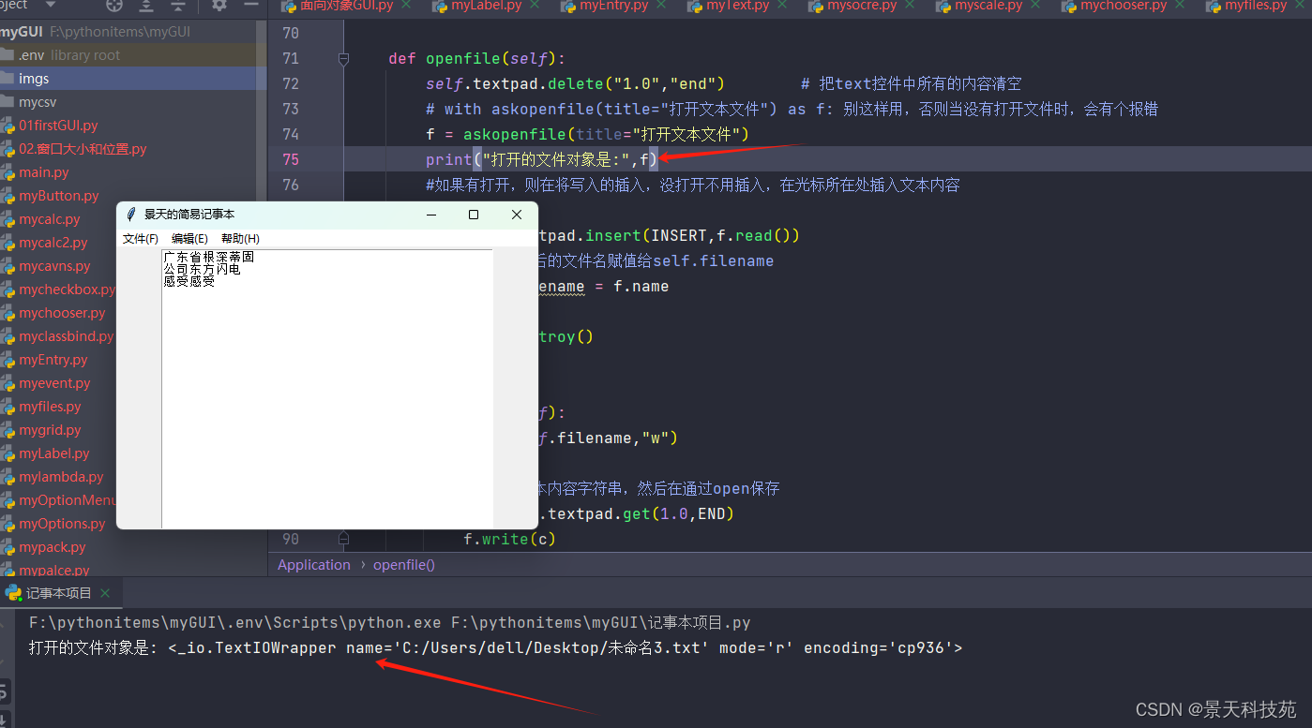Open 02.窗口大小和位置.py from project tree
1312x728 pixels.
tap(83, 149)
